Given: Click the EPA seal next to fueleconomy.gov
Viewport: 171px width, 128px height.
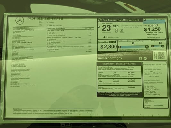Looking at the screenshot, I should pyautogui.click(x=141, y=58).
